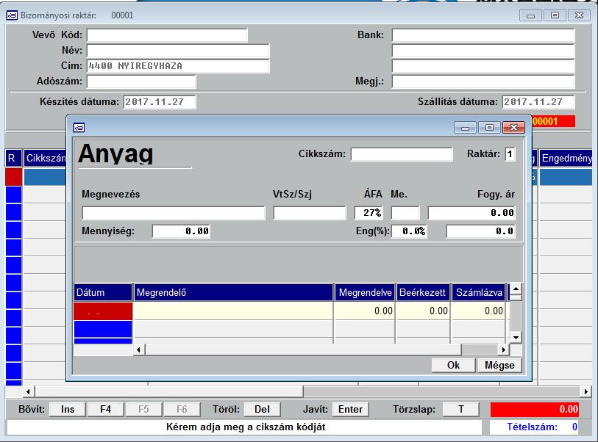Image resolution: width=598 pixels, height=442 pixels.
Task: Click left arrow of Anyag grid horizontal scrollbar
Action: click(x=139, y=349)
